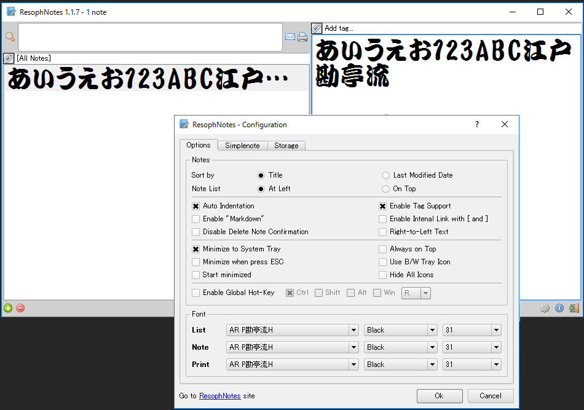Click the search magnifier icon
The height and width of the screenshot is (410, 584).
(x=10, y=36)
